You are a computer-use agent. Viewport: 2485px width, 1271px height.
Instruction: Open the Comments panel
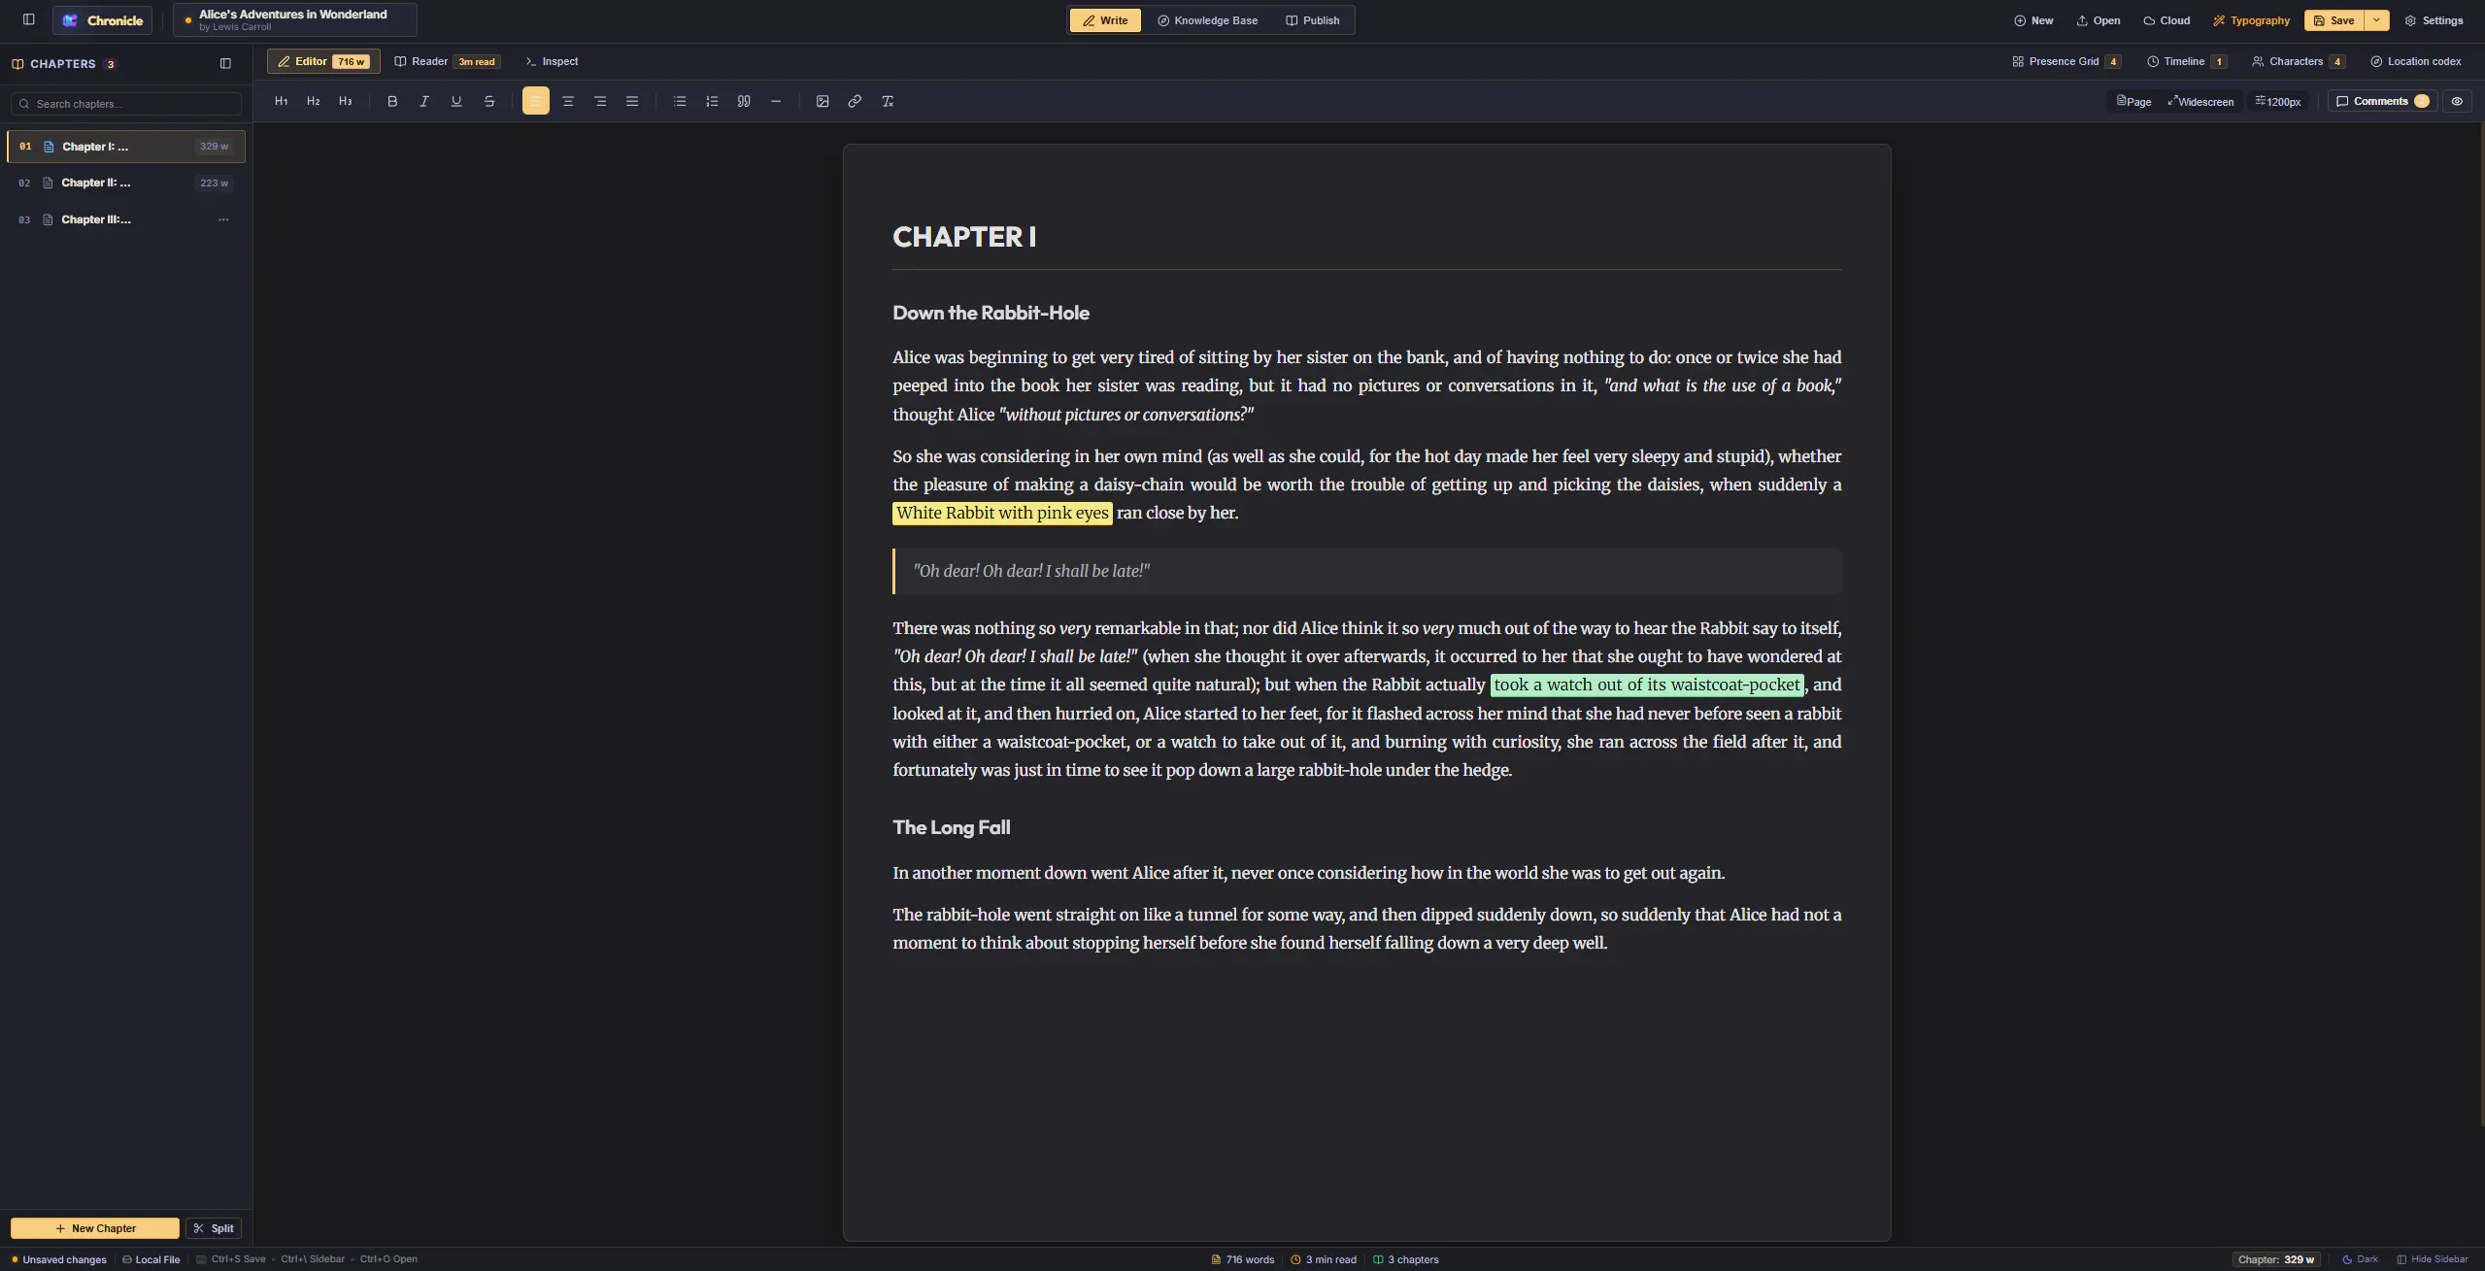click(x=2382, y=101)
